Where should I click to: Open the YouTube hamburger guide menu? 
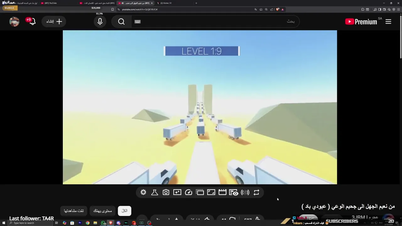point(388,22)
